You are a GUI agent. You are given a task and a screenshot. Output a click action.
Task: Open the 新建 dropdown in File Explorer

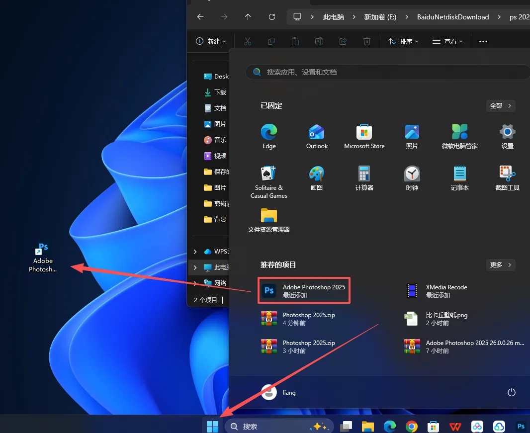(211, 41)
